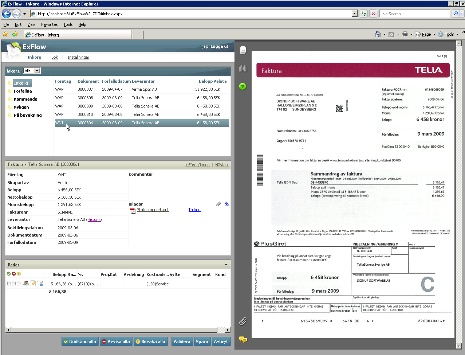Viewport: 465px width, 355px height.
Task: Tick the reject checkbox on invoice line
Action: point(14,283)
